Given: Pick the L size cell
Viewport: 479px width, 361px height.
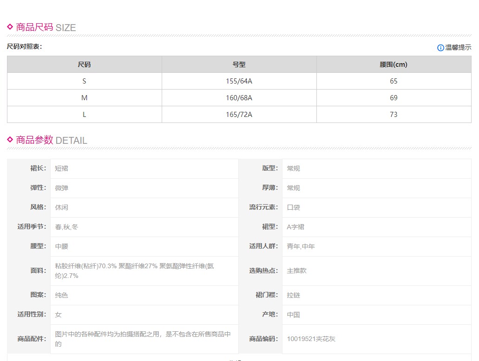Looking at the screenshot, I should click(84, 115).
